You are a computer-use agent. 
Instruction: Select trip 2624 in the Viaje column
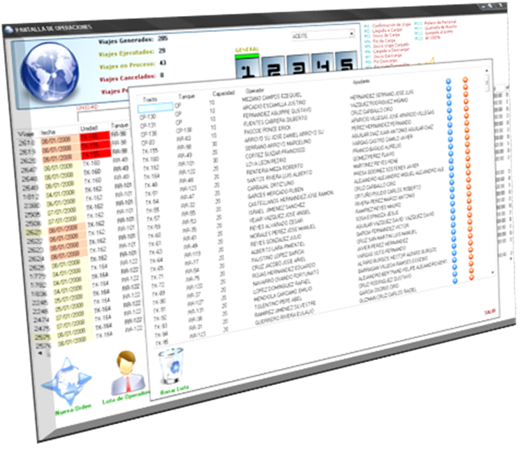click(36, 259)
